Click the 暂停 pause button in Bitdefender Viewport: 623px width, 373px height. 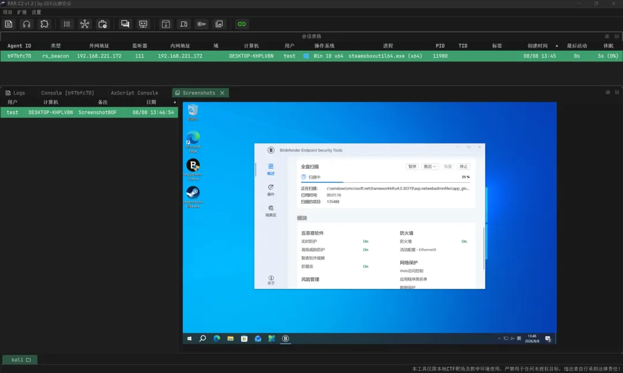tap(412, 167)
